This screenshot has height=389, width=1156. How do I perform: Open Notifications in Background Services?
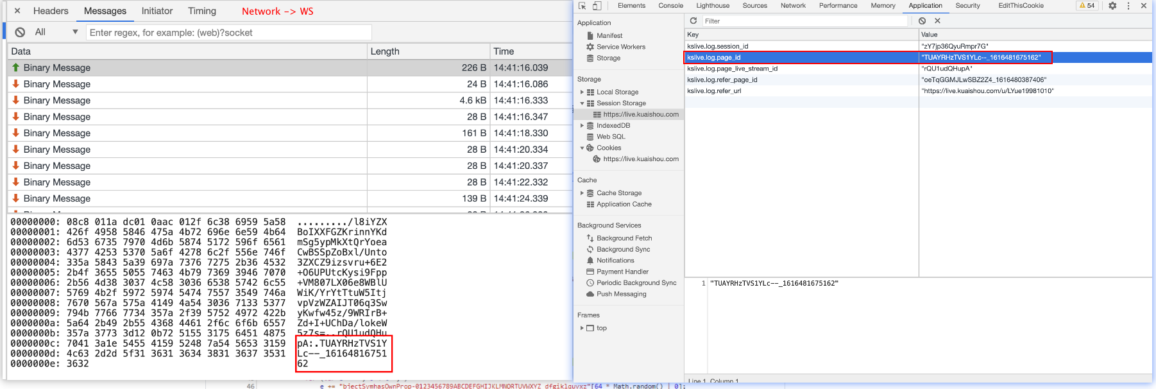point(615,261)
